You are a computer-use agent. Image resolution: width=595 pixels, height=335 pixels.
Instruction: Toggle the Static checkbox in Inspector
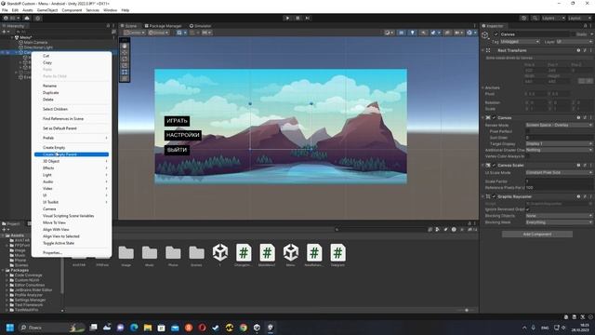[x=573, y=34]
